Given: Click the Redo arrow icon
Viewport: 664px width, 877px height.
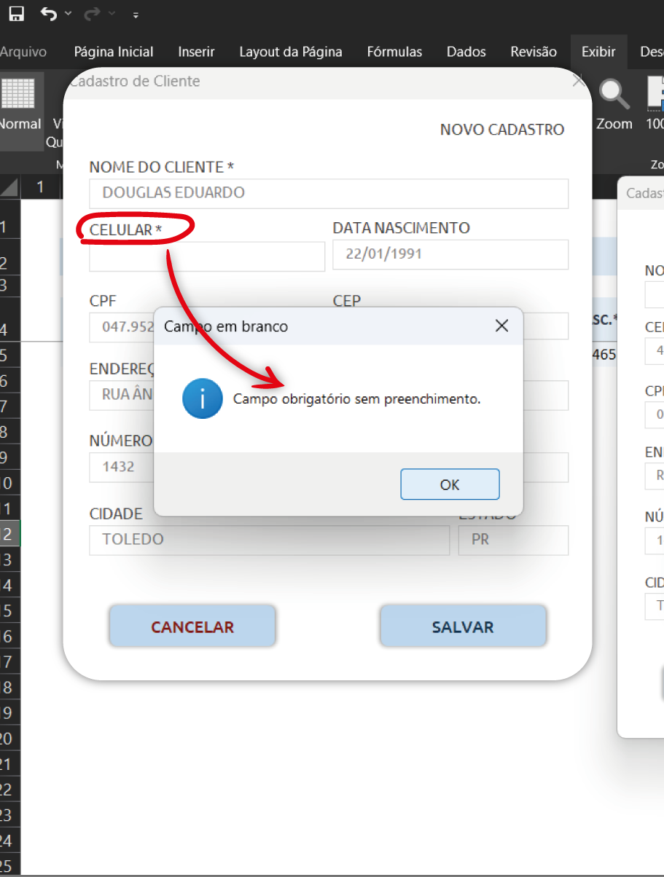Looking at the screenshot, I should pyautogui.click(x=93, y=14).
